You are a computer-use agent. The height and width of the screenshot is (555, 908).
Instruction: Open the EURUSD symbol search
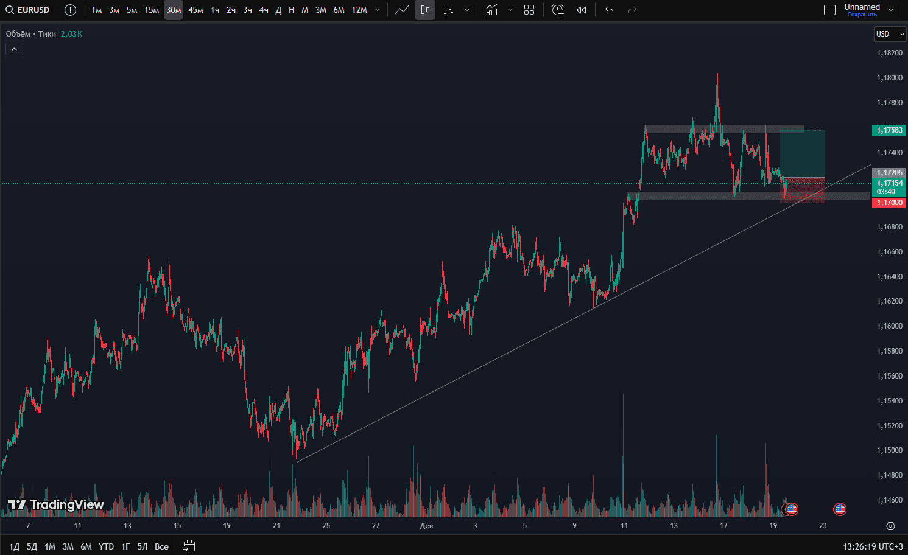pos(27,10)
